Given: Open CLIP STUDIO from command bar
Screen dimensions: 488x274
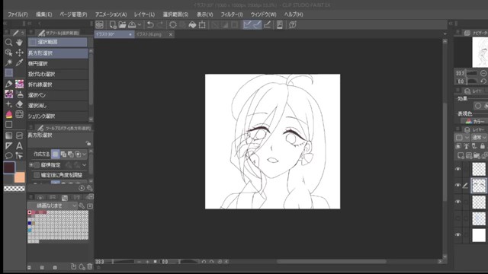Looking at the screenshot, I should (x=100, y=25).
